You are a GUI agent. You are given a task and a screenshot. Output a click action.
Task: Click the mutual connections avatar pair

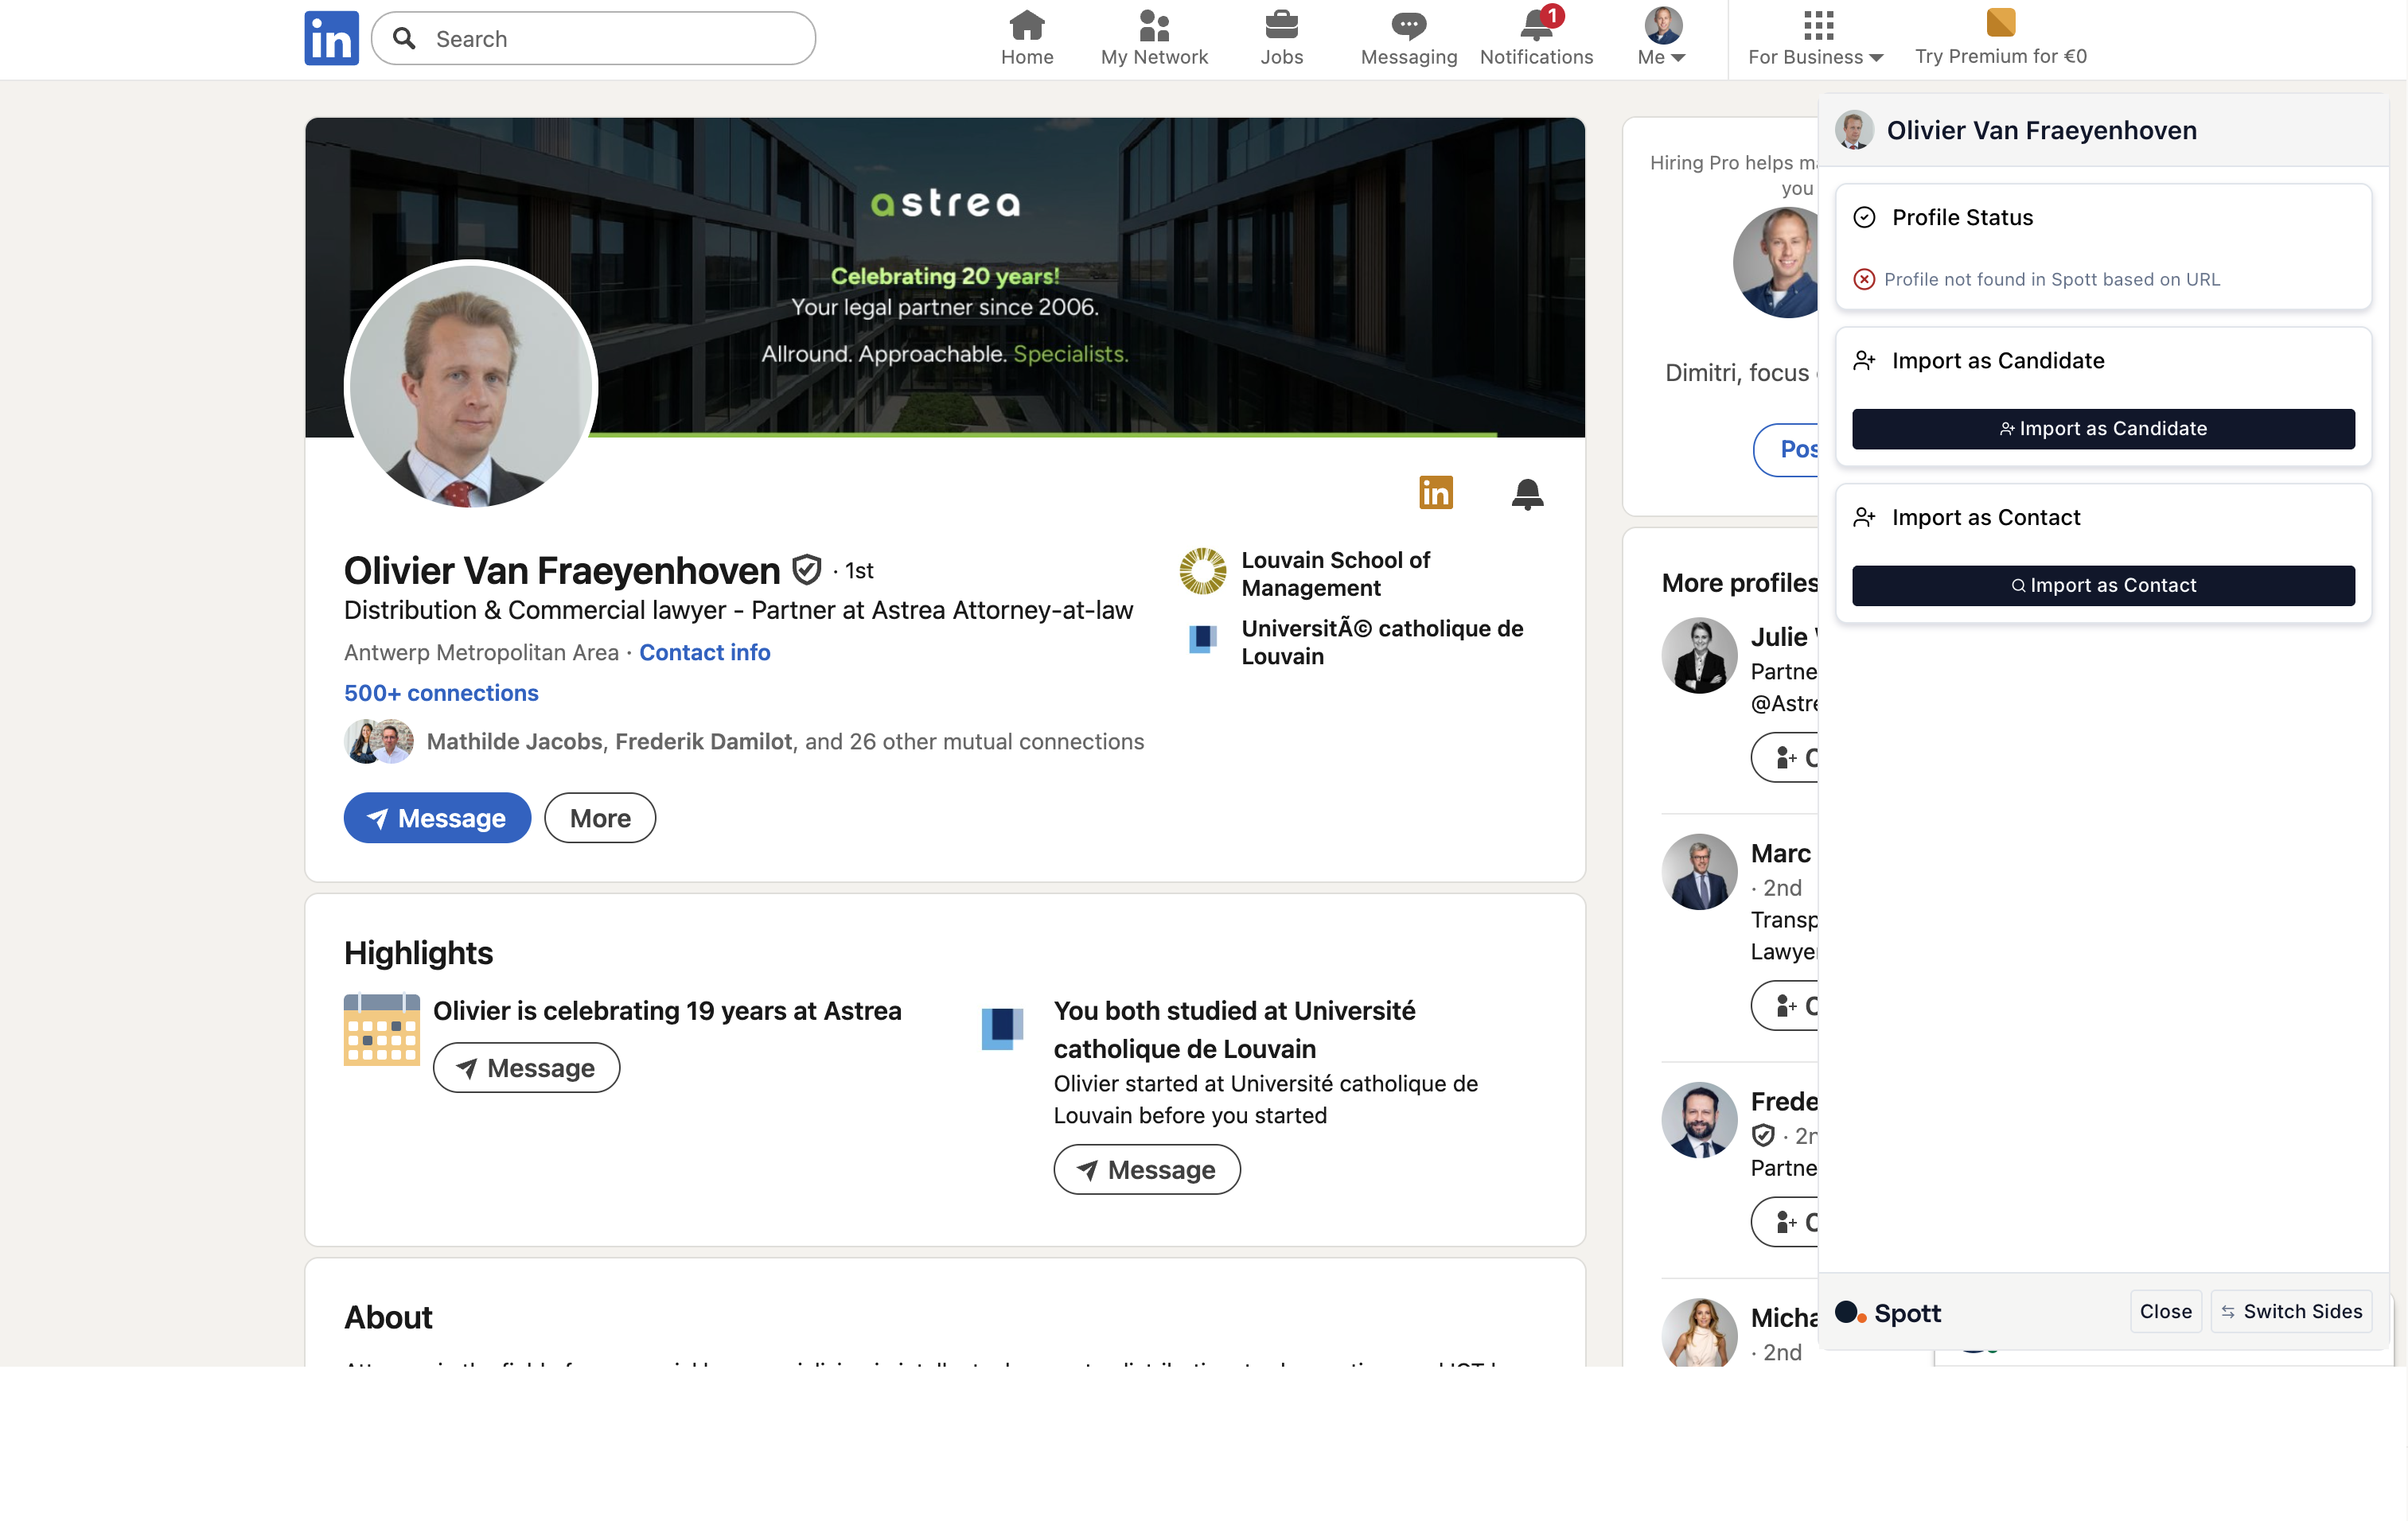point(379,741)
